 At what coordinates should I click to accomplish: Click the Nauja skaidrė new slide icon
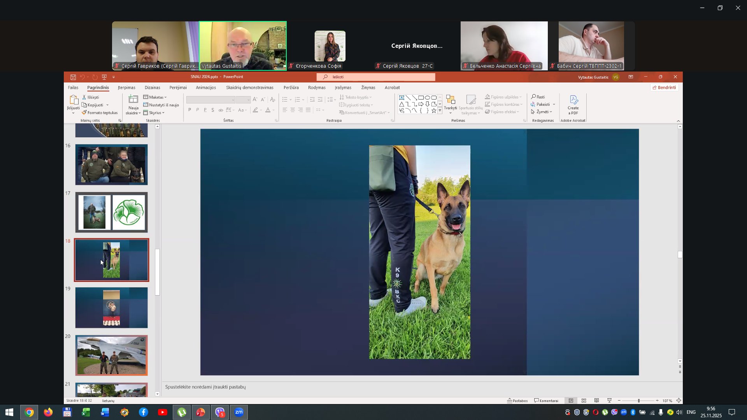tap(133, 100)
